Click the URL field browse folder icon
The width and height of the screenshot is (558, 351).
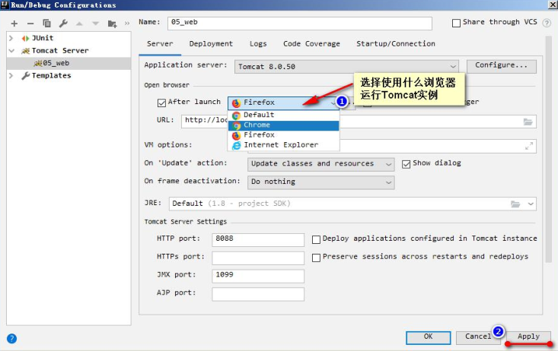pos(528,122)
